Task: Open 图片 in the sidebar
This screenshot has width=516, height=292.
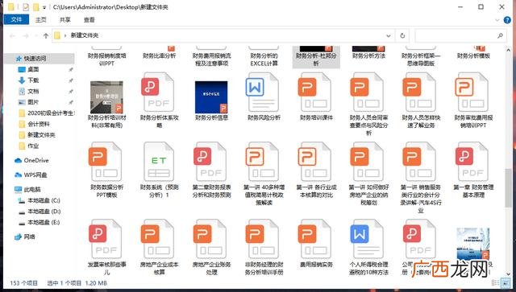Action: pyautogui.click(x=33, y=102)
